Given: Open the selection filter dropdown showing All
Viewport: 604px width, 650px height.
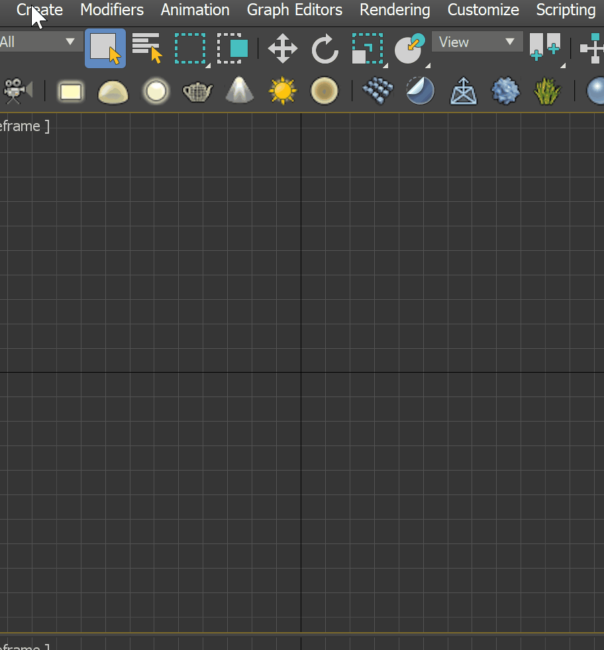Looking at the screenshot, I should coord(40,41).
